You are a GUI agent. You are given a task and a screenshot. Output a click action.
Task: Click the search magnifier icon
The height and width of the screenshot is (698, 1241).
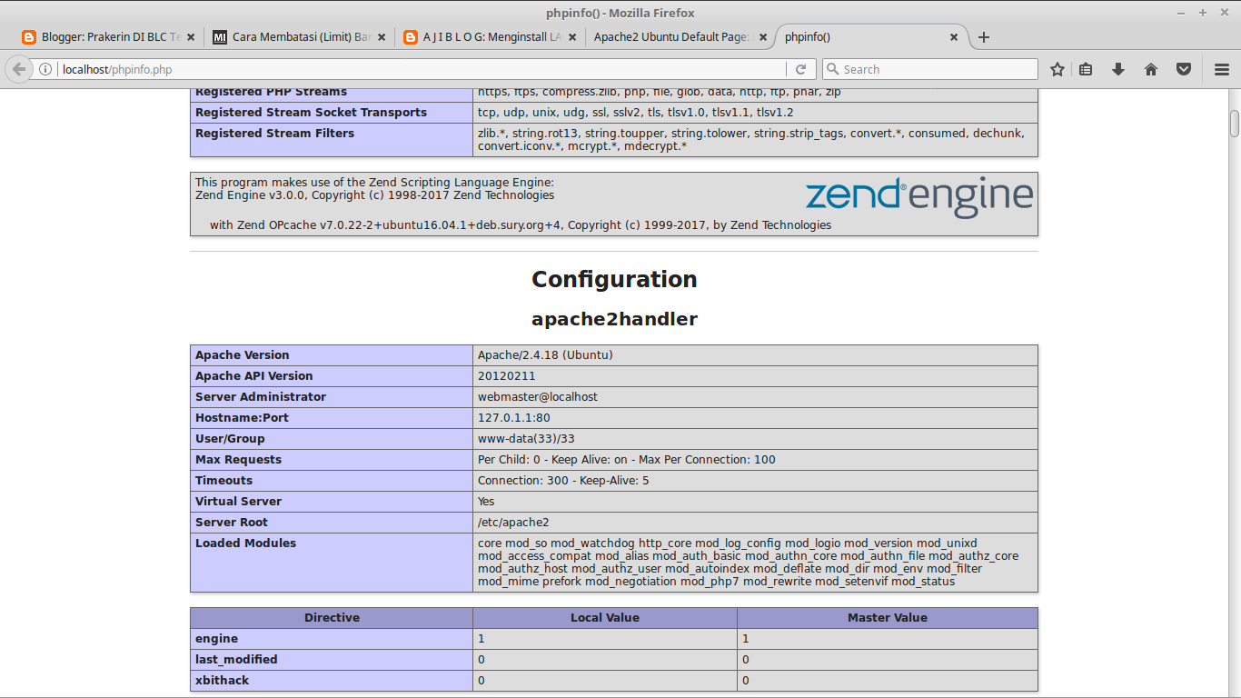[832, 69]
